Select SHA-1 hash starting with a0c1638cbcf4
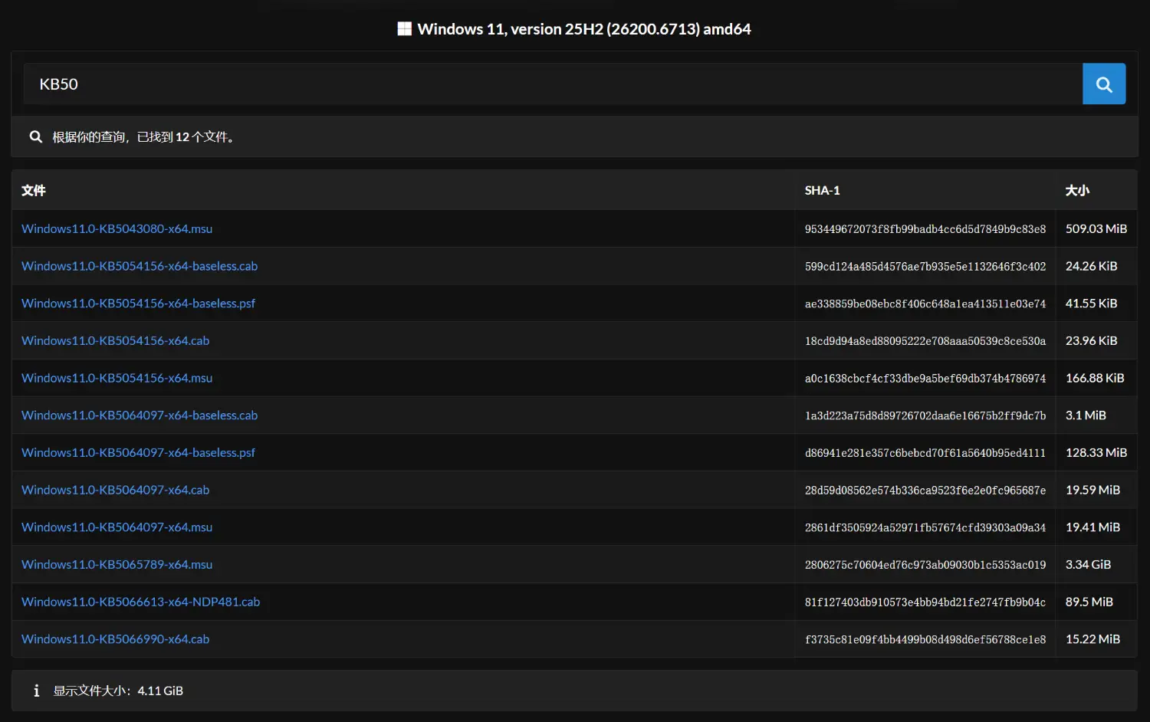Screen dimensions: 1150x722 click(925, 378)
